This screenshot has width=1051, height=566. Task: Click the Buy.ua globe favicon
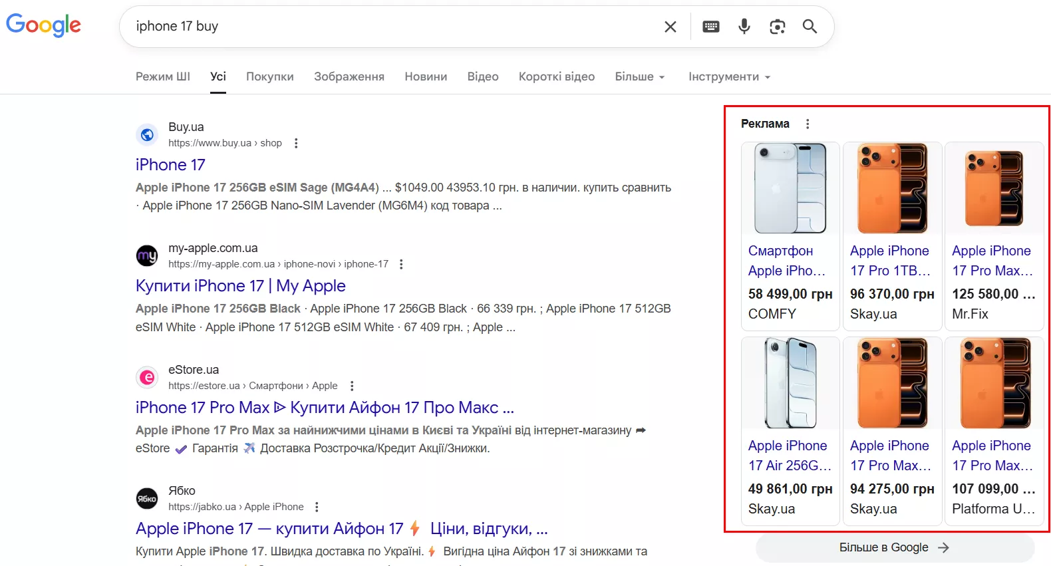tap(147, 135)
